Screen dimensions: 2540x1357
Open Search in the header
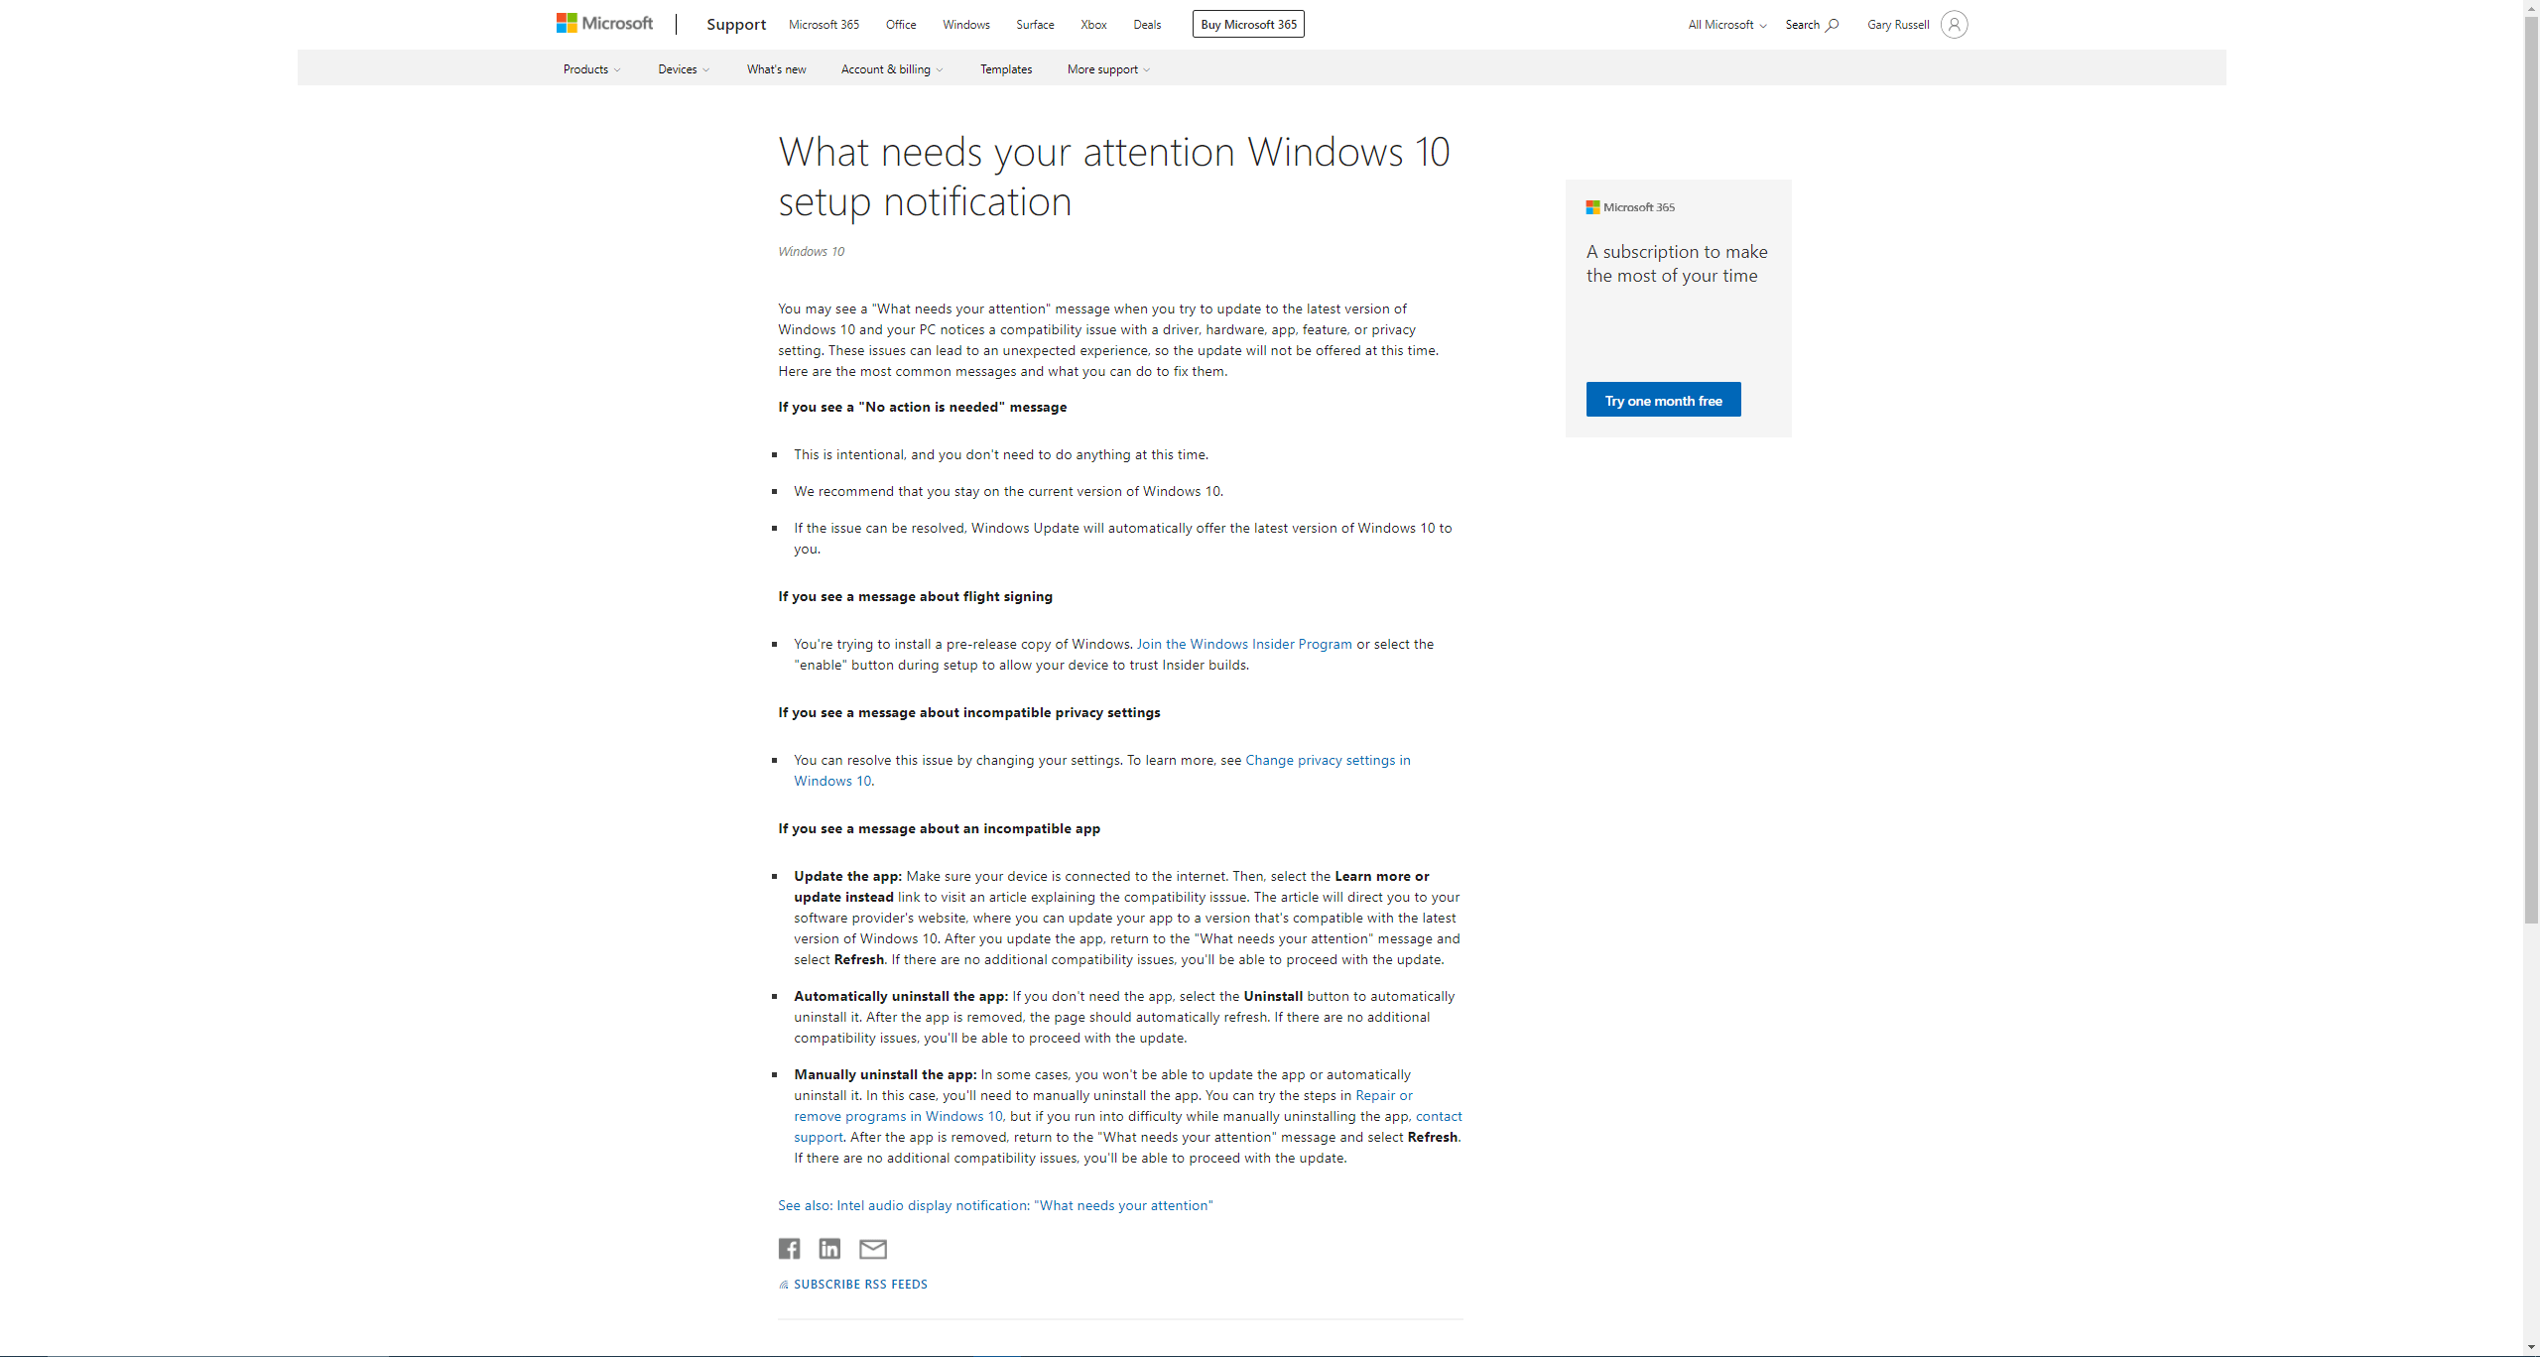point(1812,25)
